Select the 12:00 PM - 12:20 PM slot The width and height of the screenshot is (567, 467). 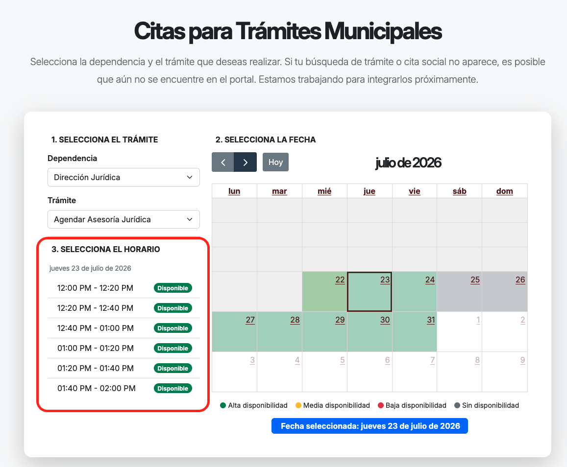[123, 288]
